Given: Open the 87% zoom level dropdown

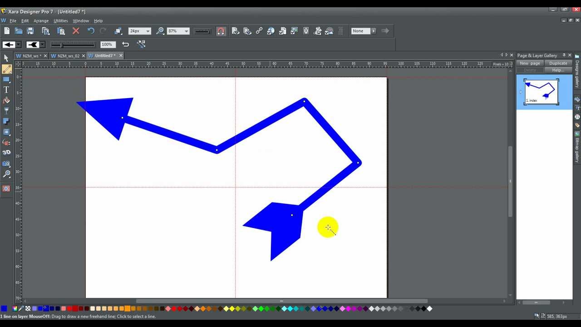Looking at the screenshot, I should coord(187,31).
